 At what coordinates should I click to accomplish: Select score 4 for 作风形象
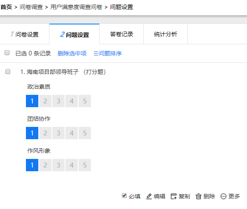[72, 165]
